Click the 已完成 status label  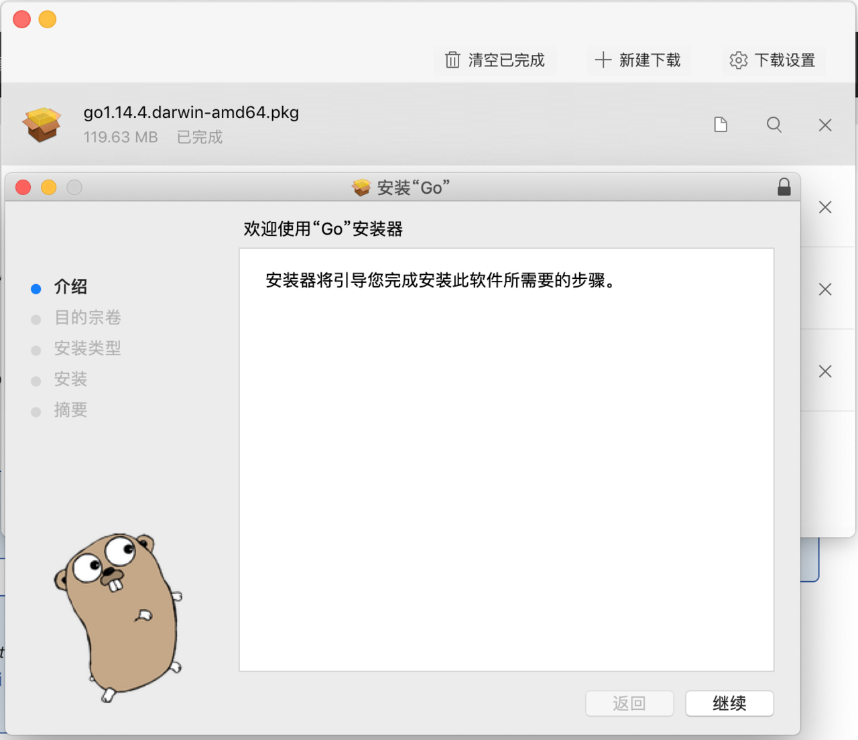(x=200, y=137)
